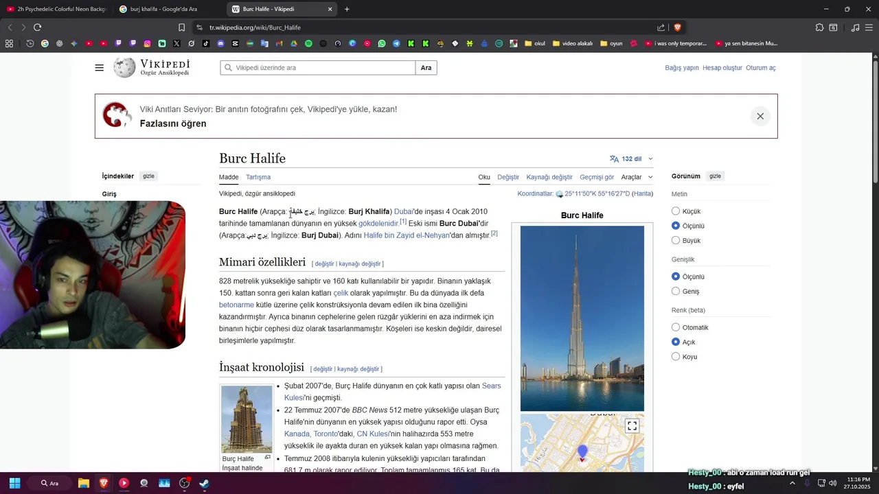Click the fullscreen icon on the map

[632, 426]
